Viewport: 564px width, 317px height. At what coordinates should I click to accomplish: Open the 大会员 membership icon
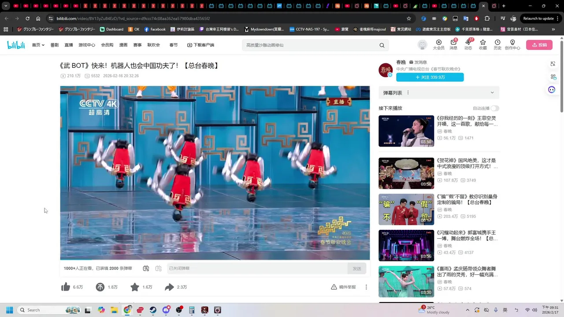point(438,45)
